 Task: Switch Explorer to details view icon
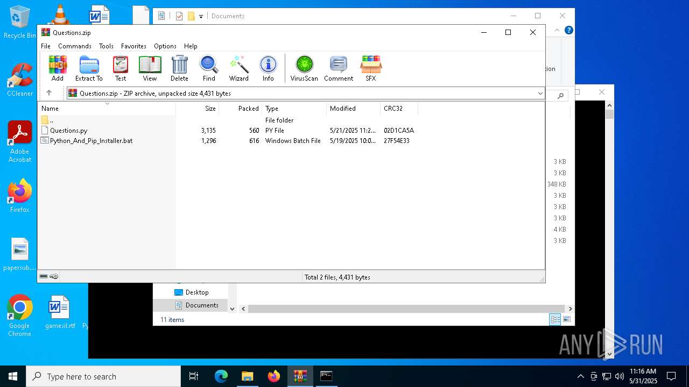(x=555, y=319)
